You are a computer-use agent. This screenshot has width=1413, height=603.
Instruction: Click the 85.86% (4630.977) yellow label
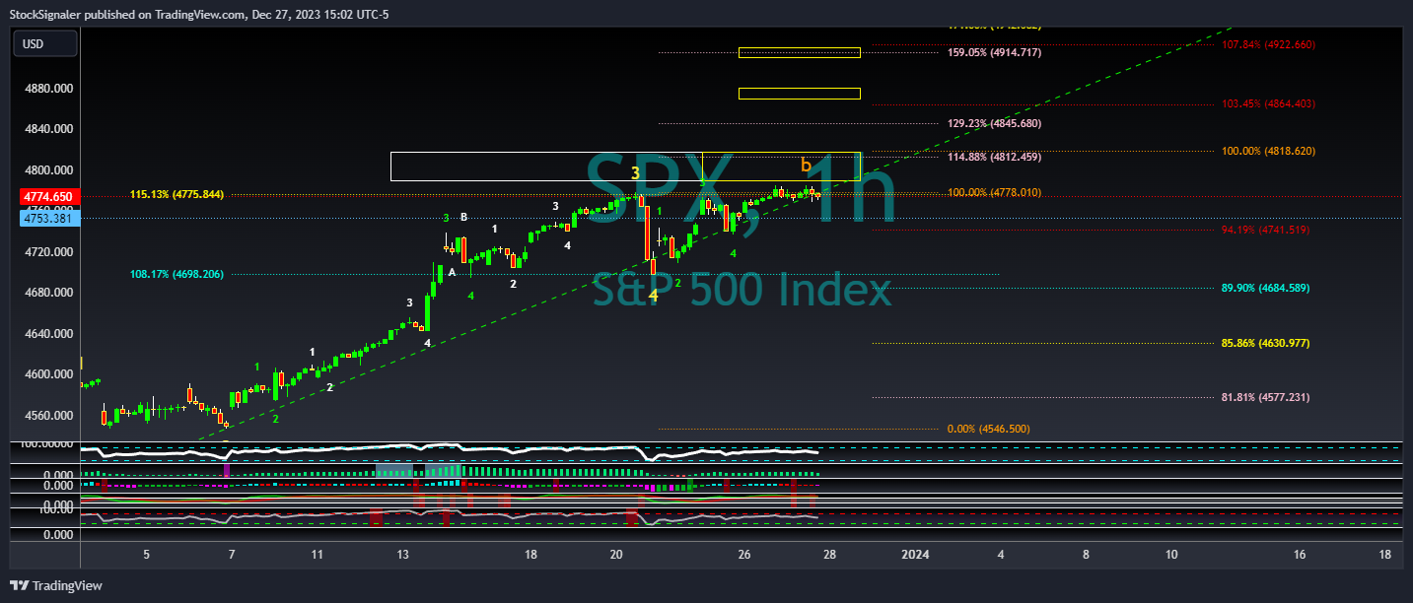[x=1265, y=344]
